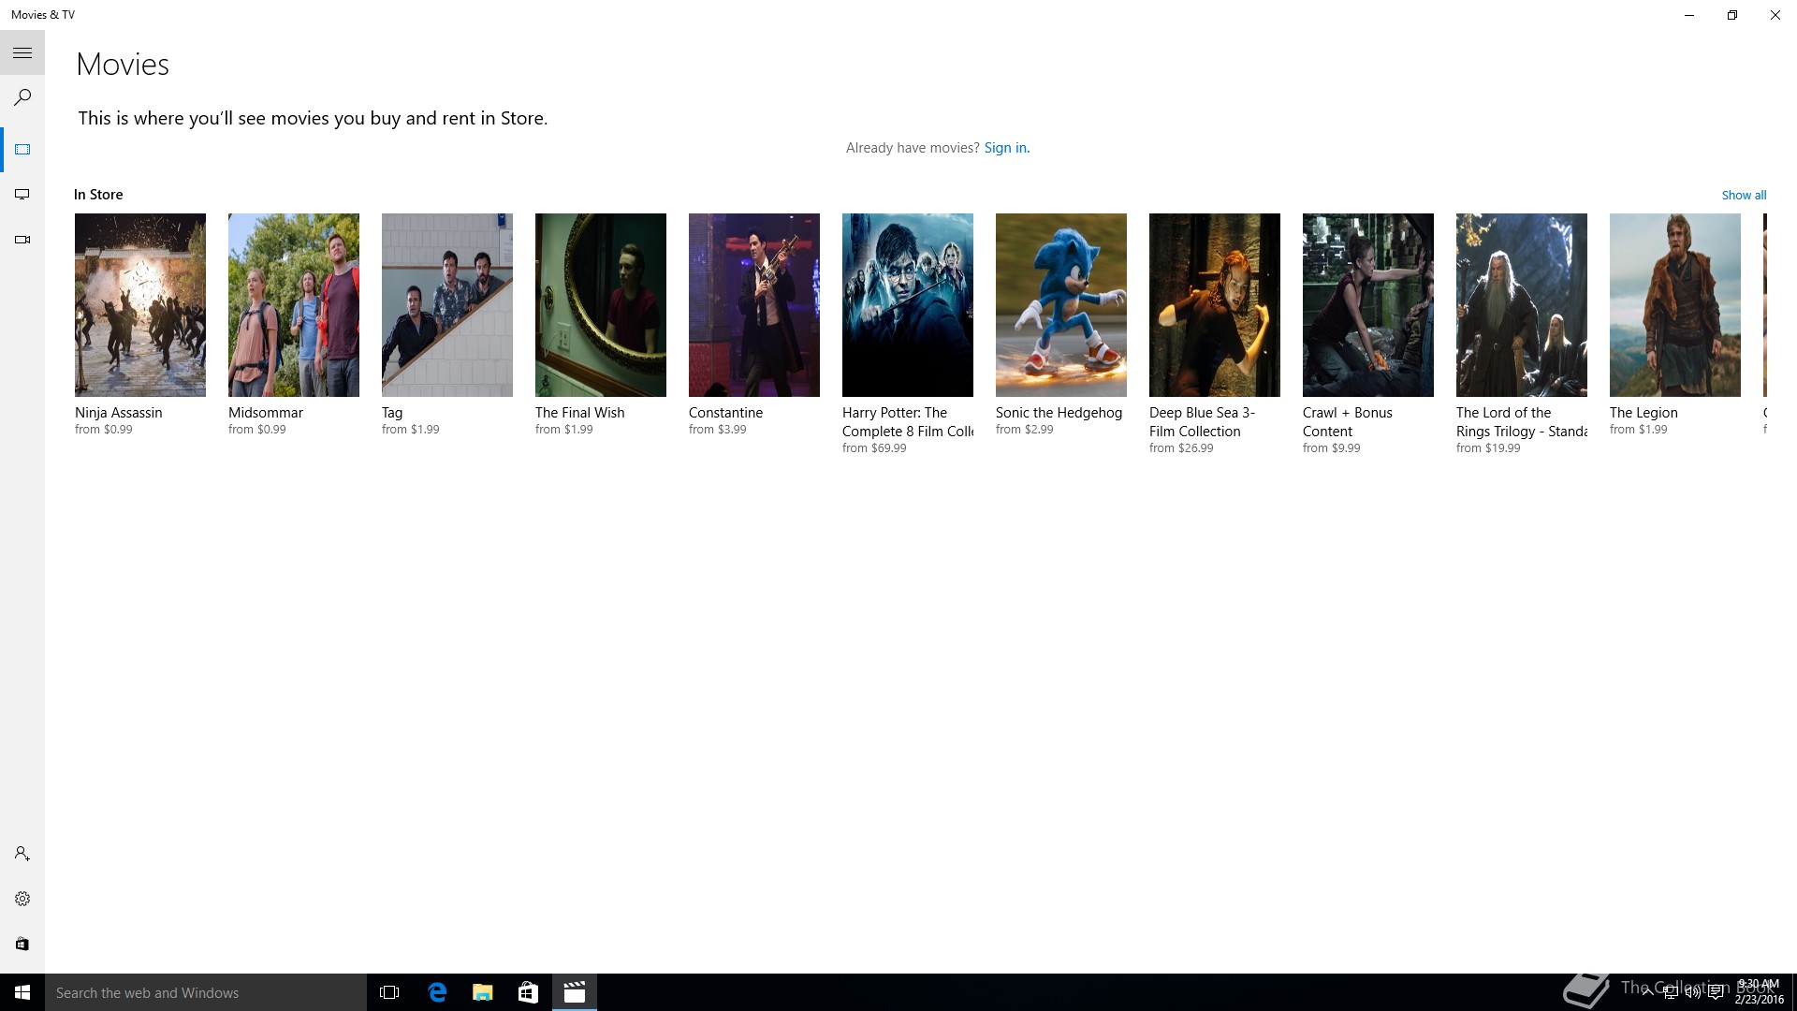Open the Personal Videos camera icon
The image size is (1797, 1011).
point(22,240)
